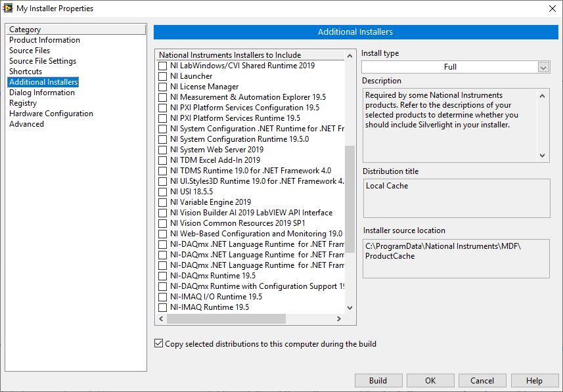Tick the NI Launcher checkbox

coord(163,76)
